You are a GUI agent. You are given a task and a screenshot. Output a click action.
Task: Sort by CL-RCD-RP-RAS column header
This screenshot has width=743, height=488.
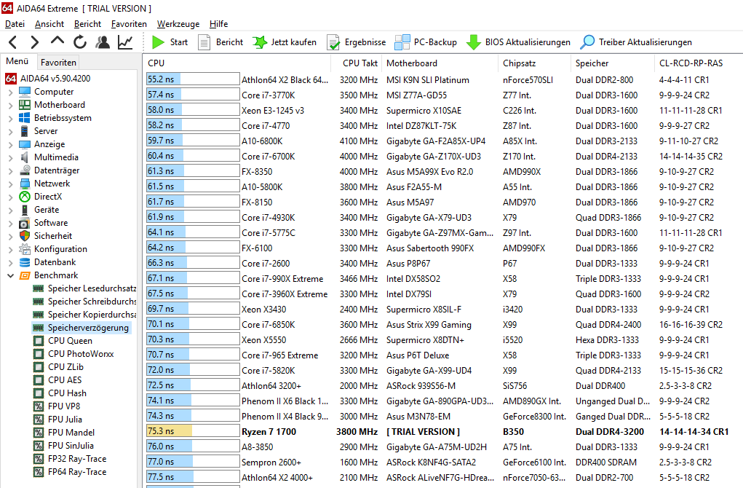click(x=699, y=63)
